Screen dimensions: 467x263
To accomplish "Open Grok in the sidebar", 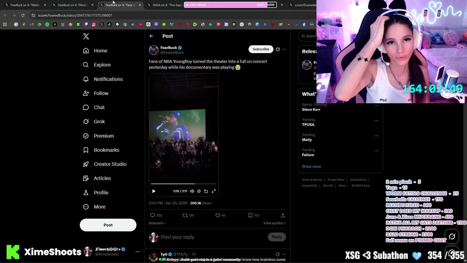I will click(x=94, y=122).
